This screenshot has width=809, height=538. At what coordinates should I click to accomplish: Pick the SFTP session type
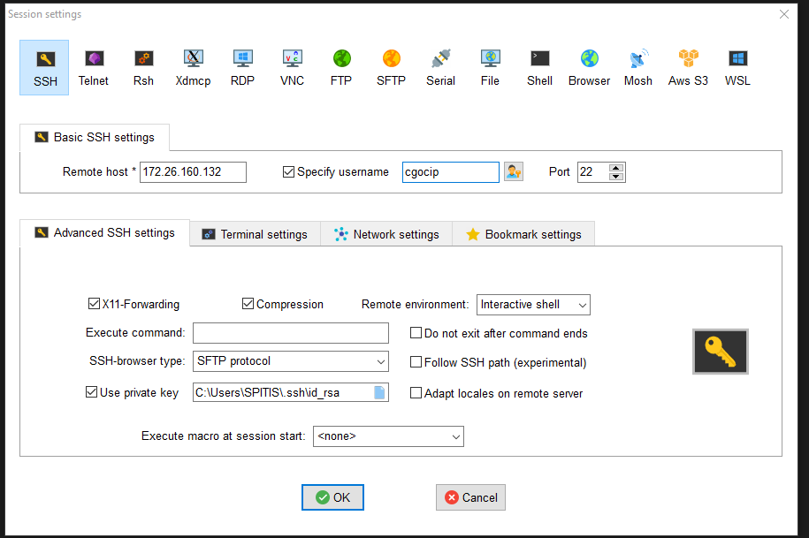click(391, 67)
